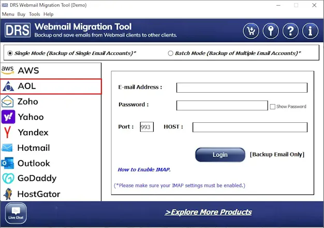Open the key activation icon
This screenshot has width=324, height=228.
click(271, 31)
